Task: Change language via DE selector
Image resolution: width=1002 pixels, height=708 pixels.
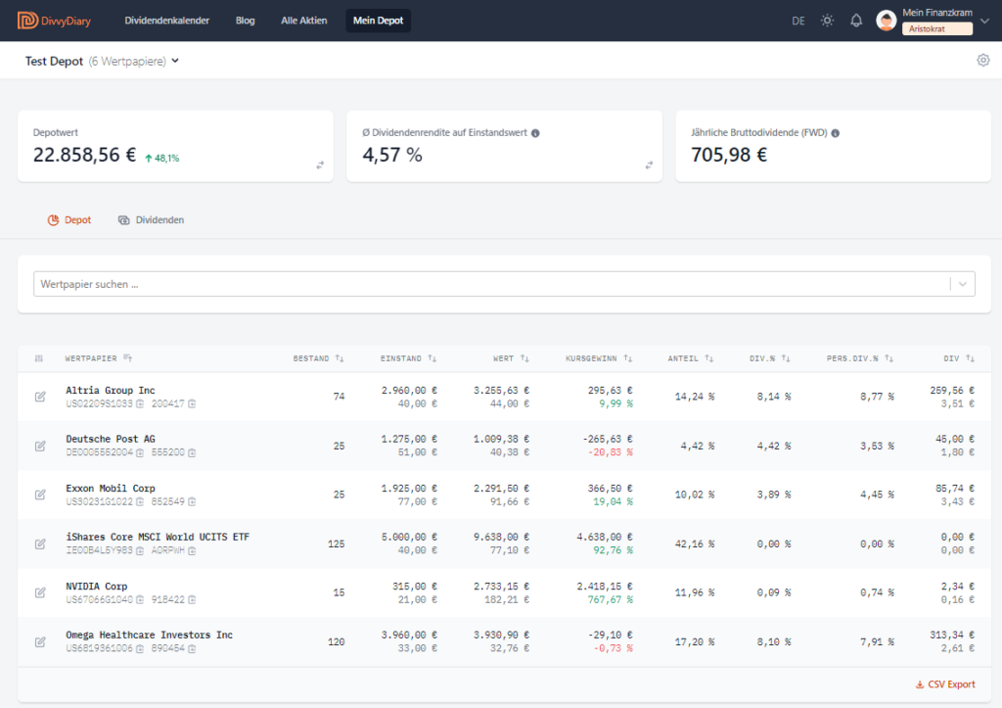Action: point(798,21)
